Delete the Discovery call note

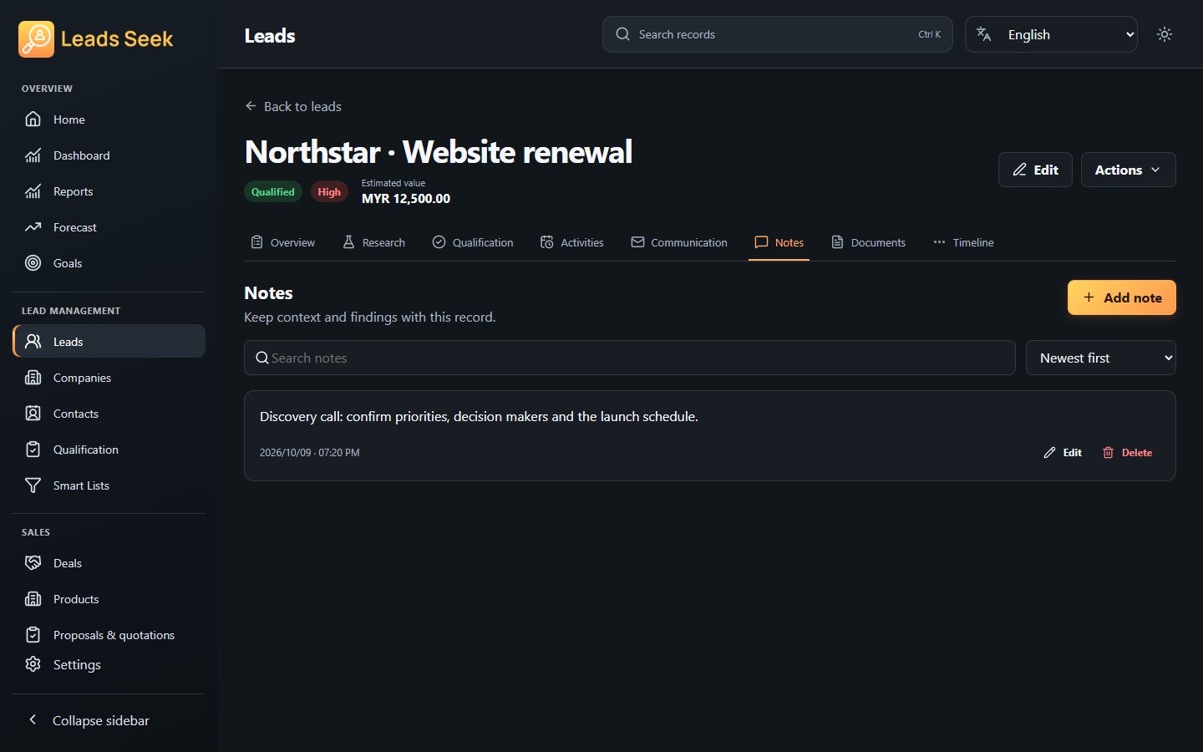click(1127, 452)
